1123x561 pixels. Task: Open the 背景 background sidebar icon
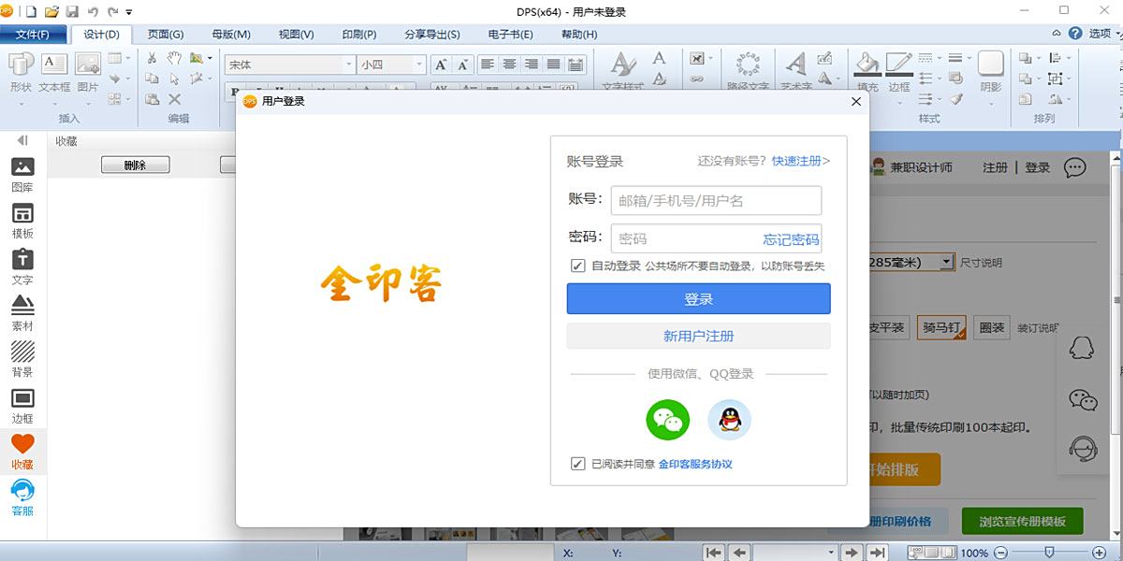click(22, 361)
